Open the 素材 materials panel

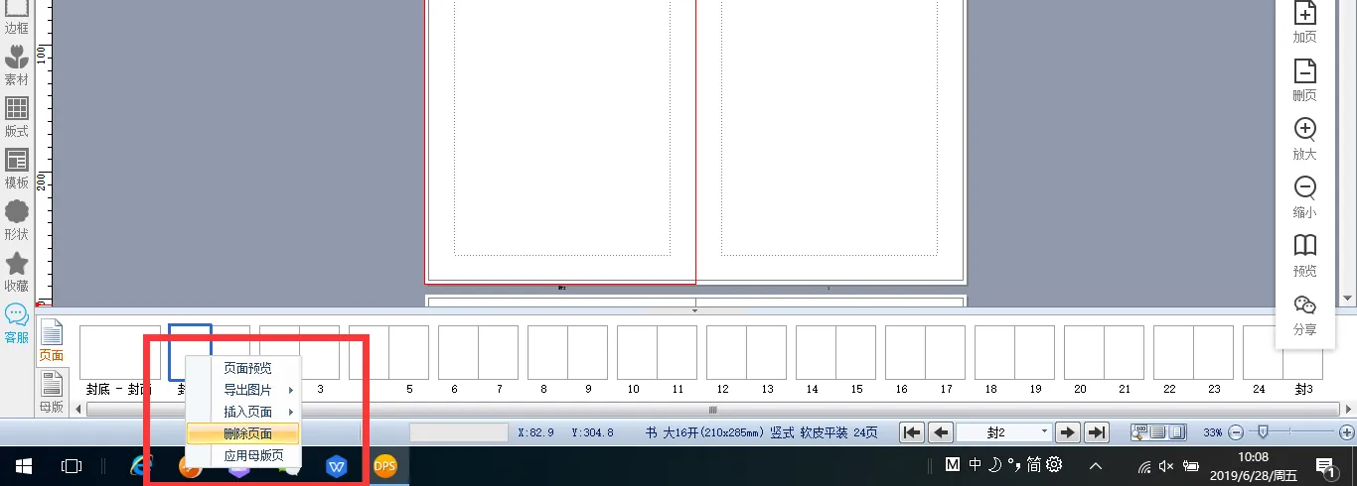[17, 66]
